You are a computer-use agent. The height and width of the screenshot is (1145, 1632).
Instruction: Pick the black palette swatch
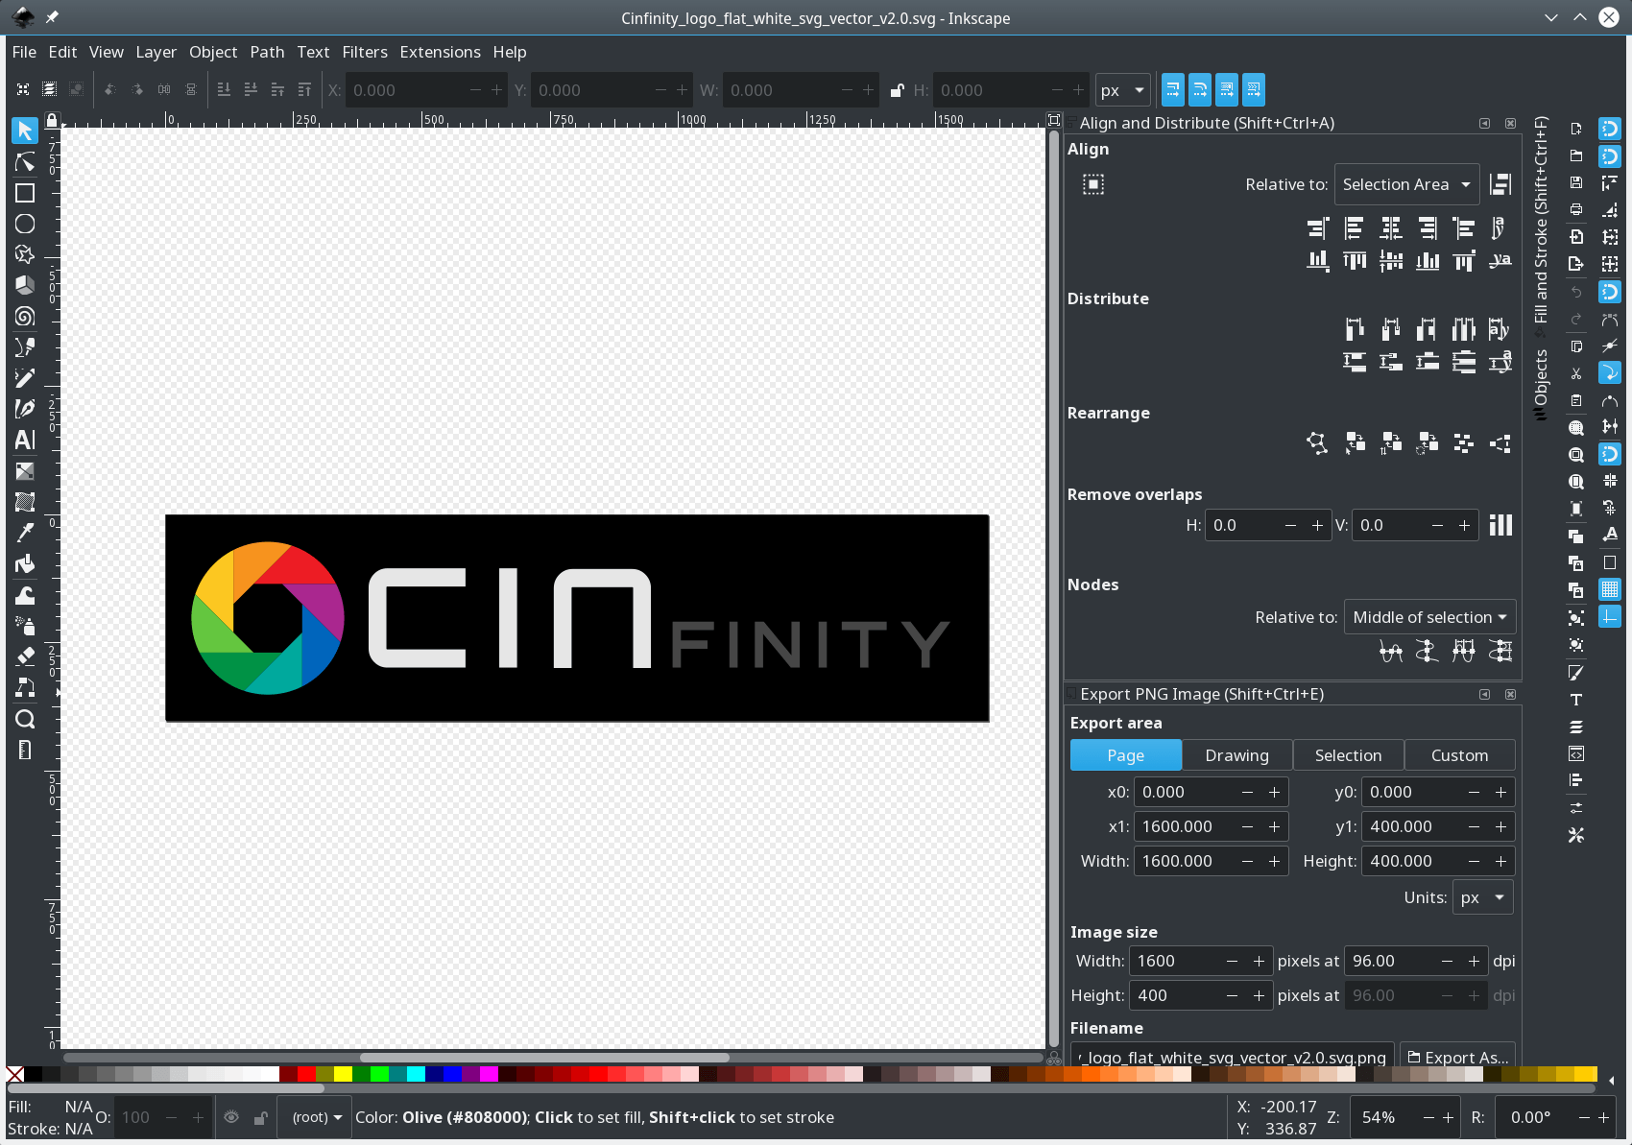(34, 1074)
